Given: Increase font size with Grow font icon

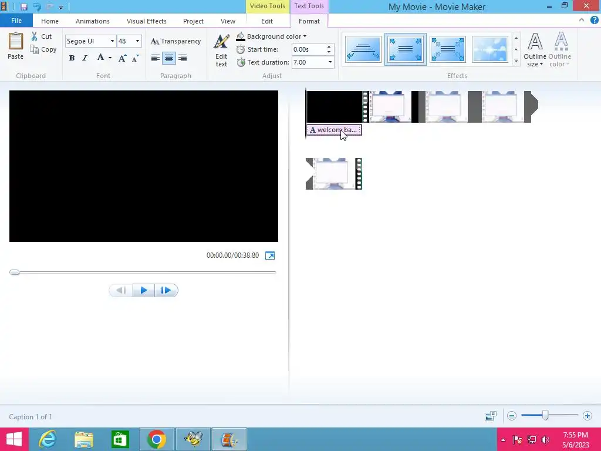Looking at the screenshot, I should pyautogui.click(x=122, y=58).
